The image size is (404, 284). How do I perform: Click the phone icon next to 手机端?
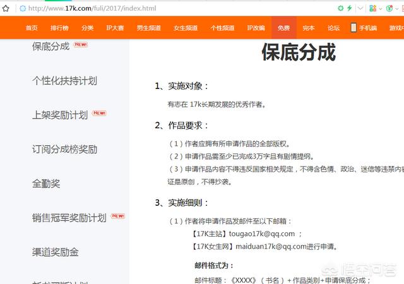click(x=353, y=27)
